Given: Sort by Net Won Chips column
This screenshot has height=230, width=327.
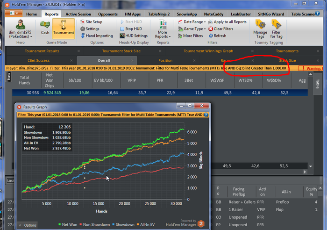Looking at the screenshot, I should [49, 80].
